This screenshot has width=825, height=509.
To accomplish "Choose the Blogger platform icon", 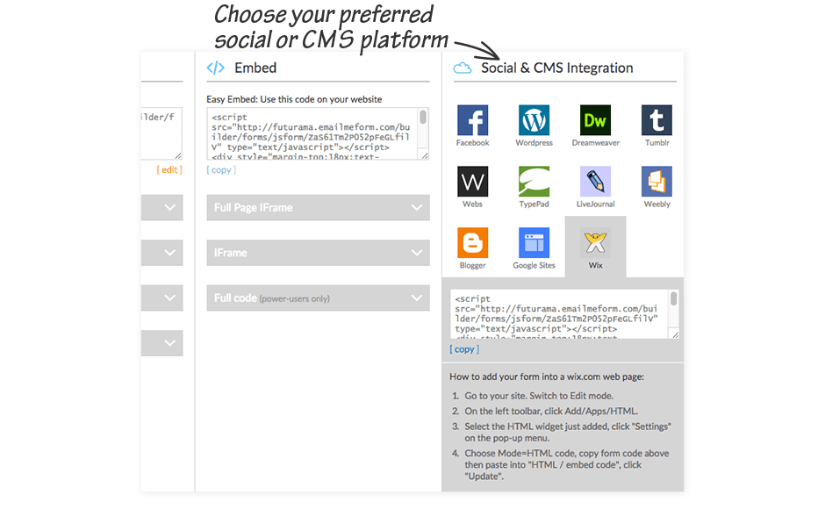I will click(x=472, y=243).
